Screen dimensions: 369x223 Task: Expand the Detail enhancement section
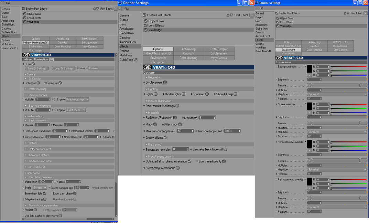pyautogui.click(x=25, y=149)
